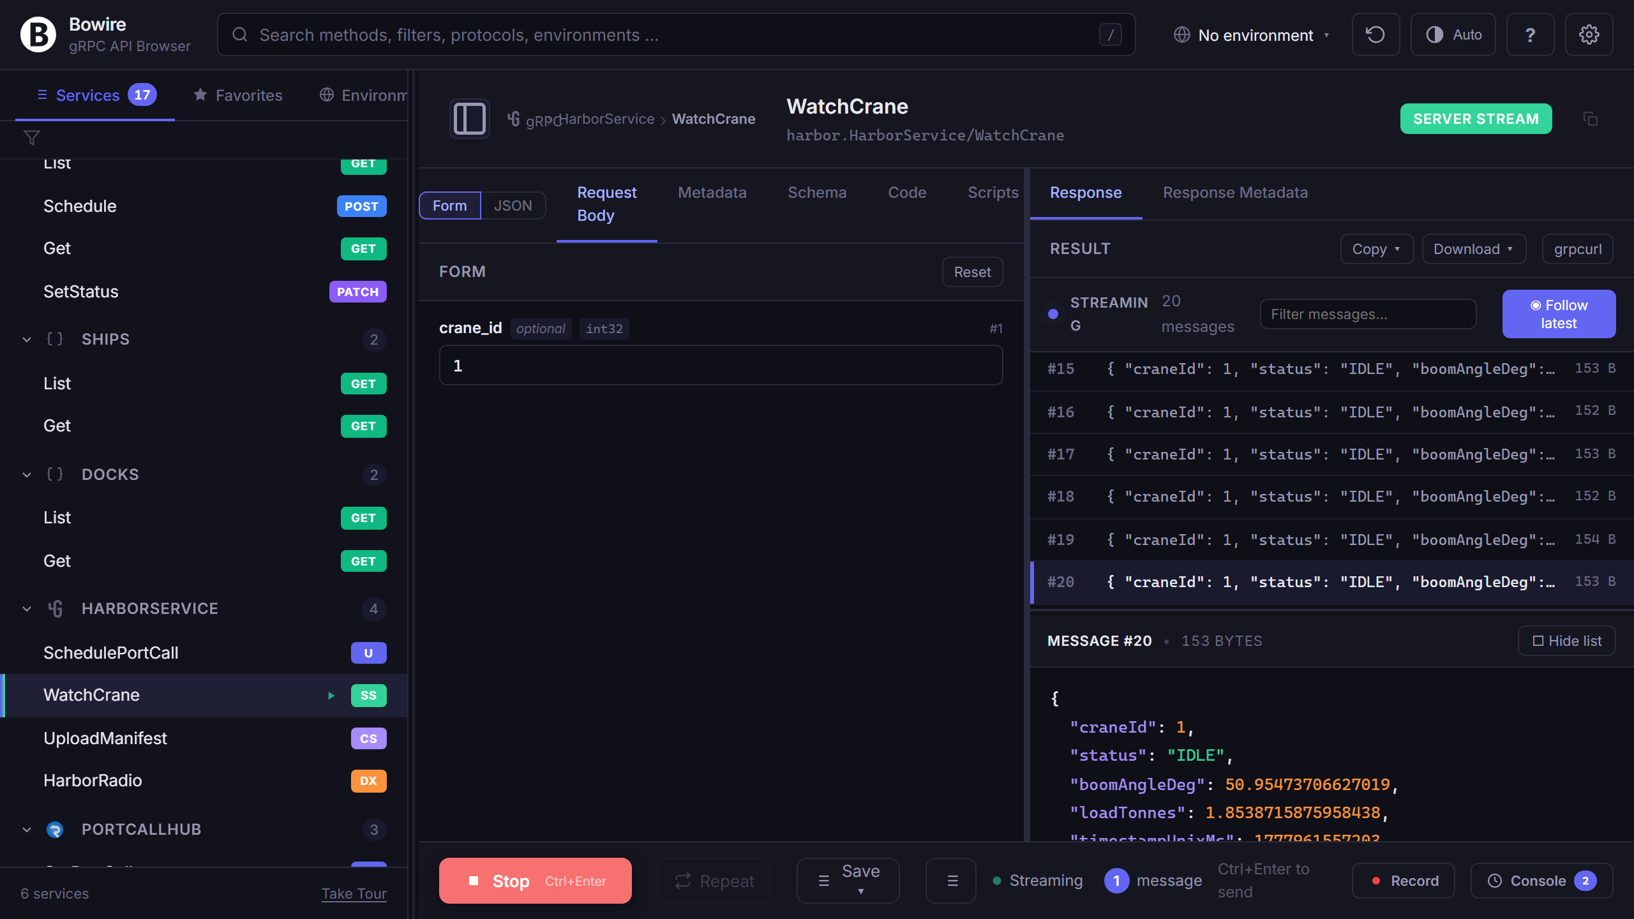Image resolution: width=1634 pixels, height=919 pixels.
Task: Switch to the Favorites tab
Action: 237,95
